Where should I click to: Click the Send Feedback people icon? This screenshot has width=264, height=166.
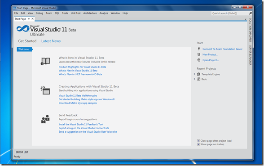click(45, 119)
